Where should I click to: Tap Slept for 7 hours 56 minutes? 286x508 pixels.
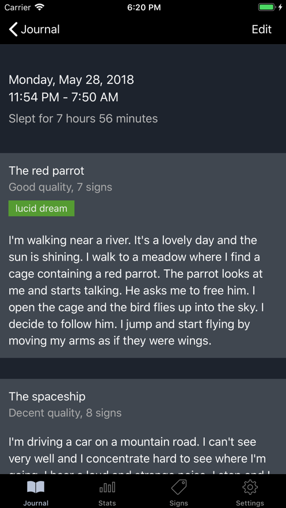83,119
